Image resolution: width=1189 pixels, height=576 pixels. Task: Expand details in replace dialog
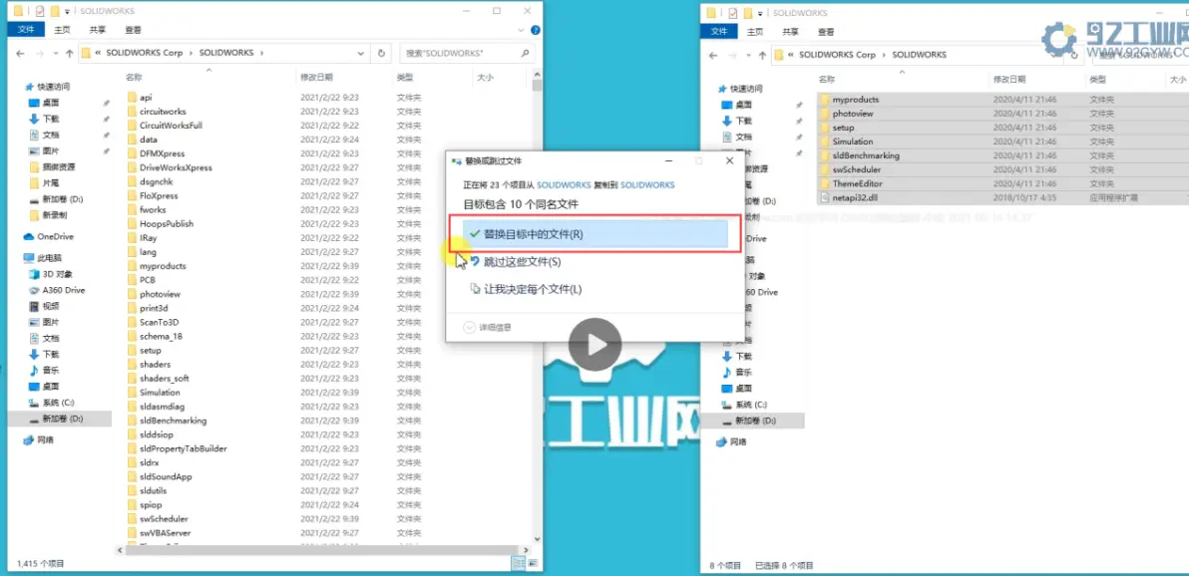[x=488, y=328]
